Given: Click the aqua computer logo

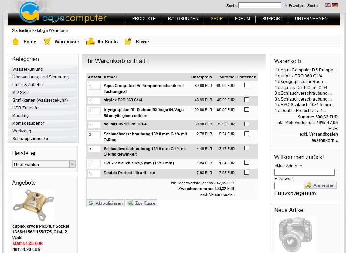Looking at the screenshot, I should tap(63, 13).
